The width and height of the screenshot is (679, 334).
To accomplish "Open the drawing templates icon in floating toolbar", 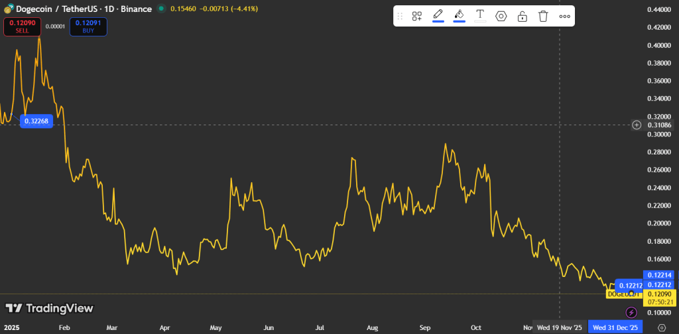I will pos(417,17).
